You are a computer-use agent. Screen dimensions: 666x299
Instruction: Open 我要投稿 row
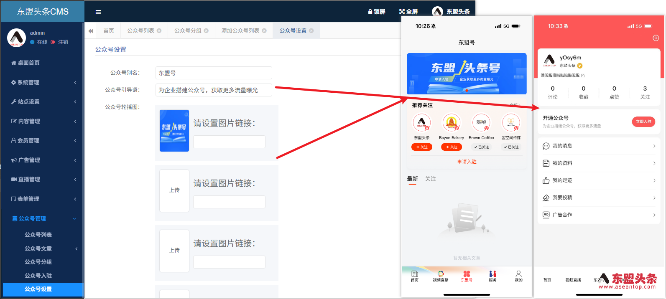(599, 198)
